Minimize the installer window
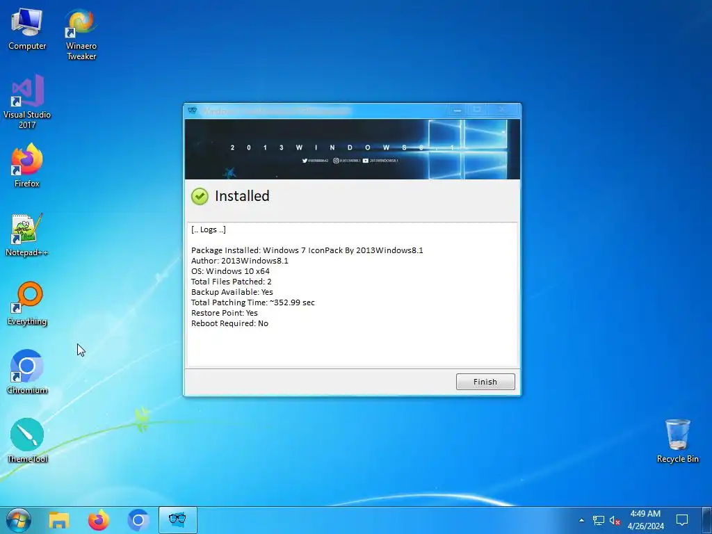 [x=458, y=110]
